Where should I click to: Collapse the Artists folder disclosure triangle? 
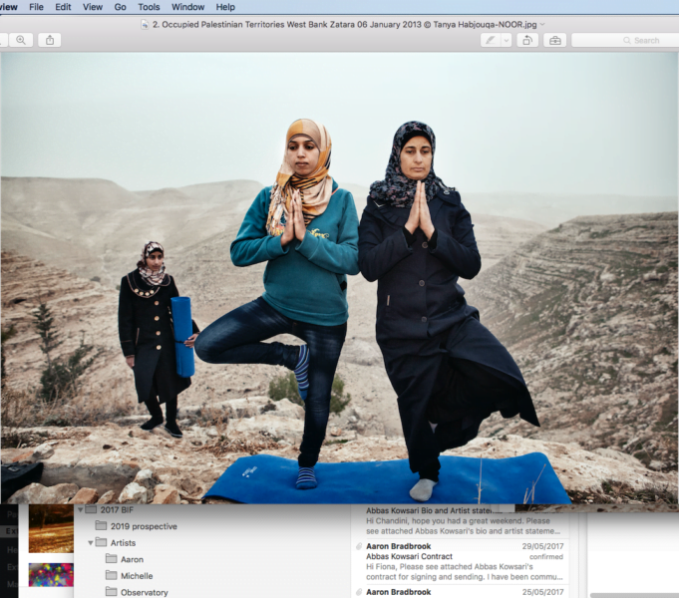point(90,542)
